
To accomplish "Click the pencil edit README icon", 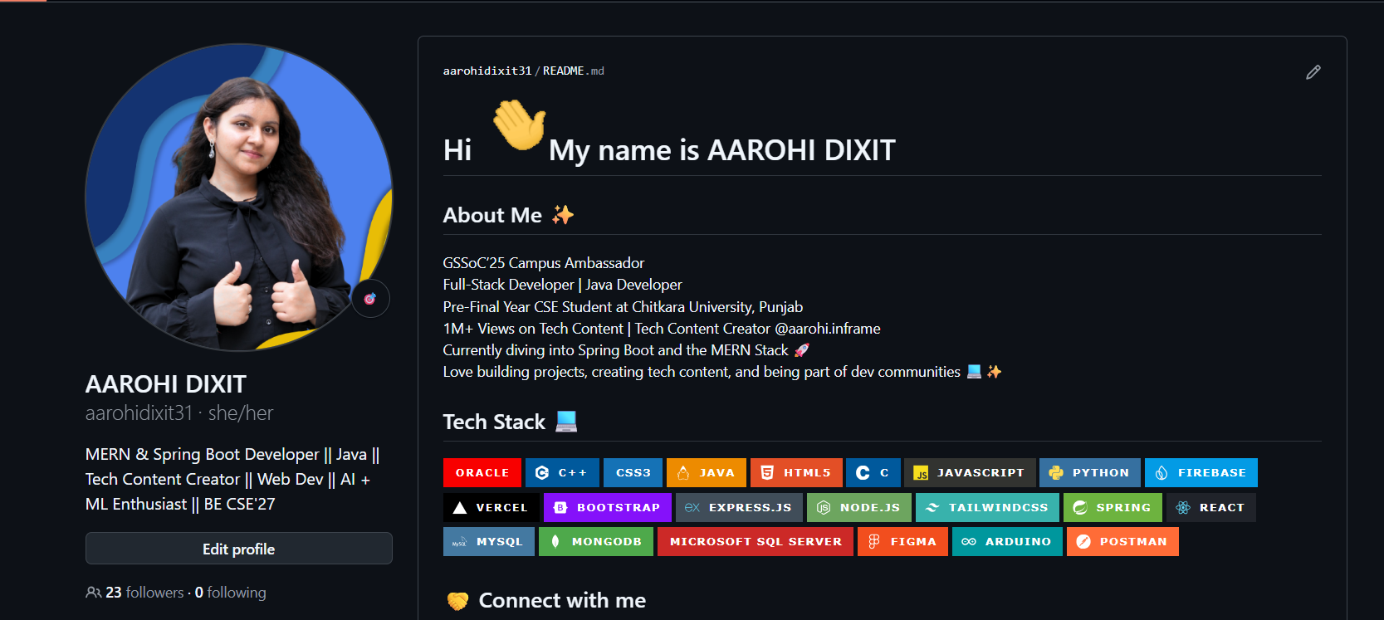I will pos(1313,72).
